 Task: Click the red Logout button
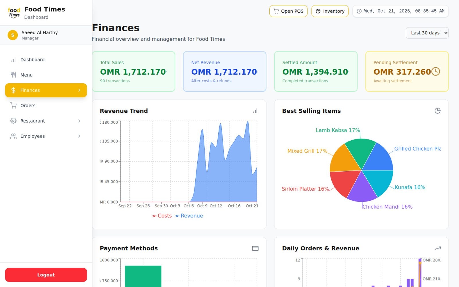click(46, 275)
